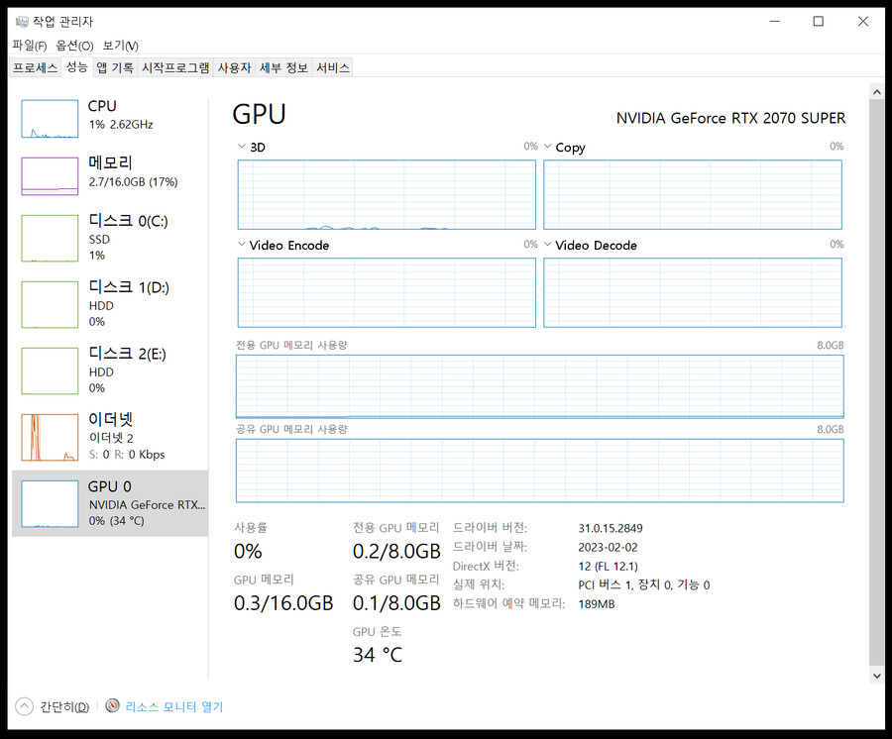Viewport: 892px width, 739px height.
Task: Open the Video Encode engine dropdown
Action: click(x=242, y=245)
